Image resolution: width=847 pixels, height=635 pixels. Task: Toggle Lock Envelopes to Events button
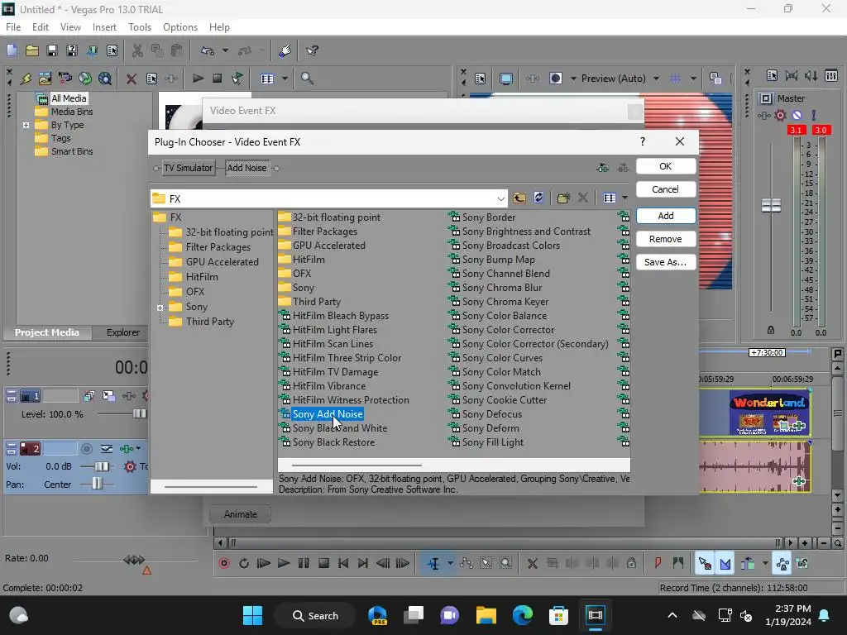click(782, 564)
